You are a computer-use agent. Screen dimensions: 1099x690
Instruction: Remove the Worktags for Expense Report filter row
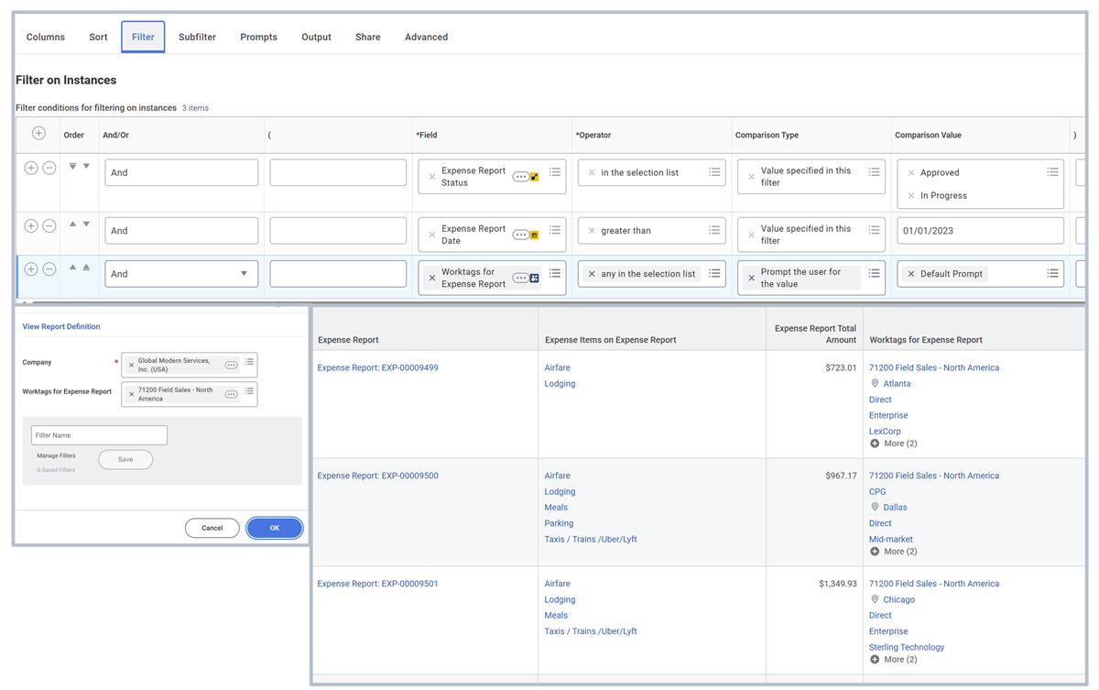point(49,268)
